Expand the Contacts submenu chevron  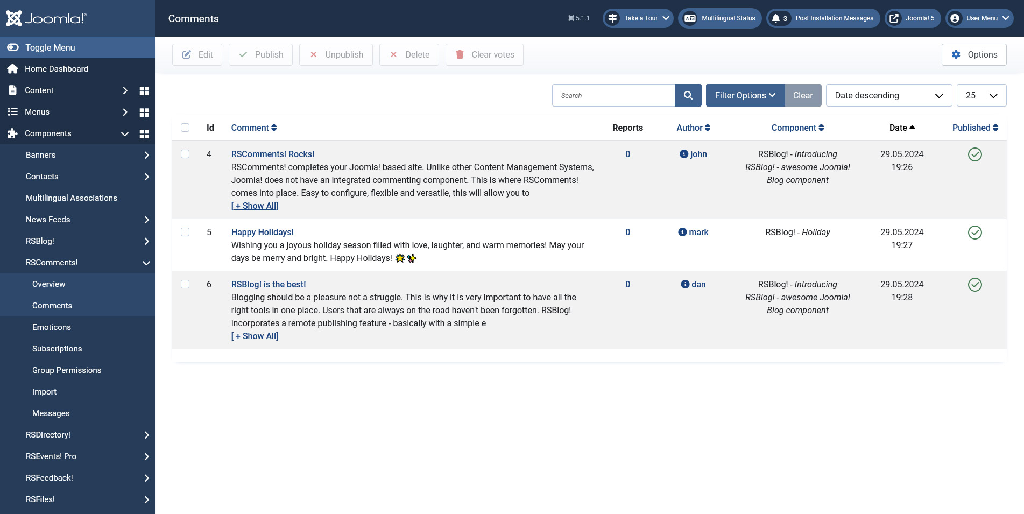(146, 177)
